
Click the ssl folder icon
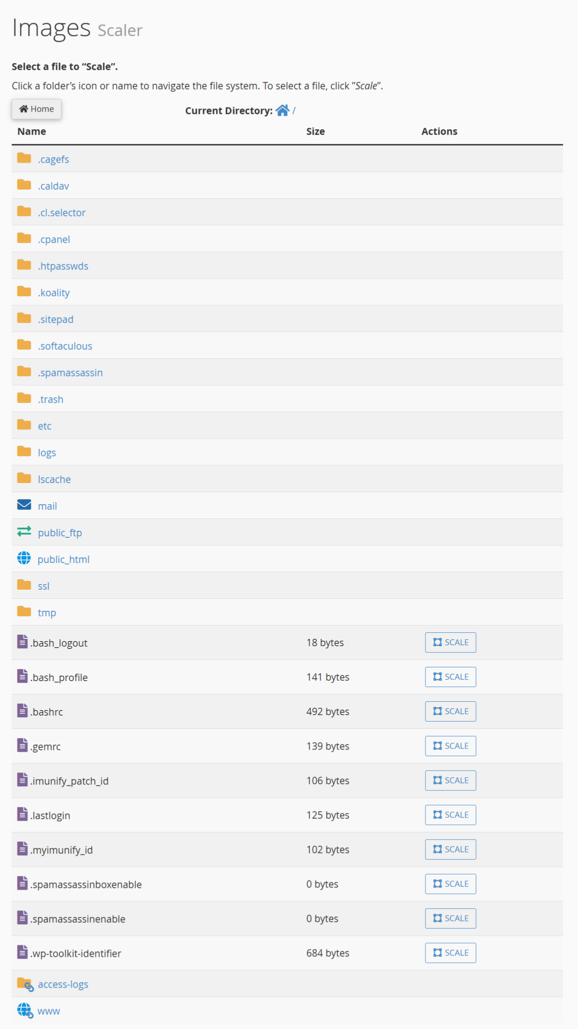coord(24,585)
